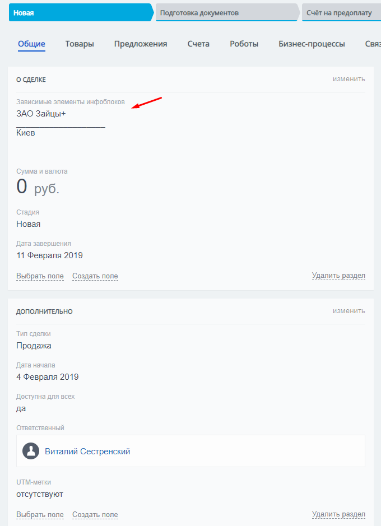The height and width of the screenshot is (526, 381).
Task: Click the 0 руб. amount field
Action: pyautogui.click(x=38, y=187)
